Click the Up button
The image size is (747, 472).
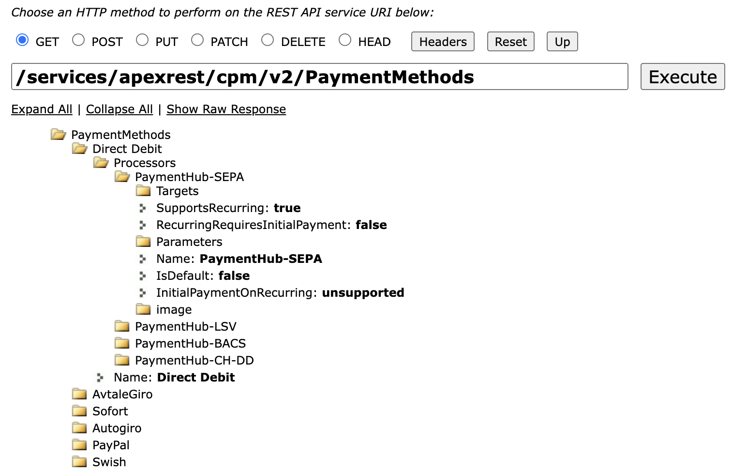[562, 42]
